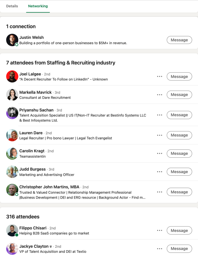The width and height of the screenshot is (198, 257).
Task: Message Justin Welsh
Action: [179, 40]
